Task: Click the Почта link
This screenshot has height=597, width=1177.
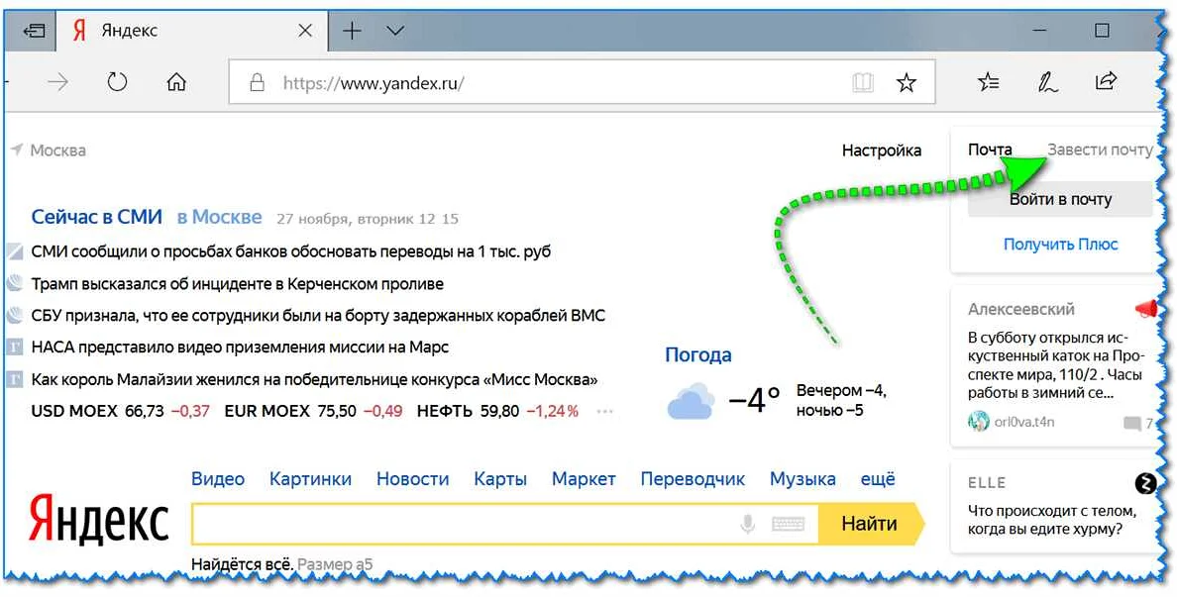Action: point(990,150)
